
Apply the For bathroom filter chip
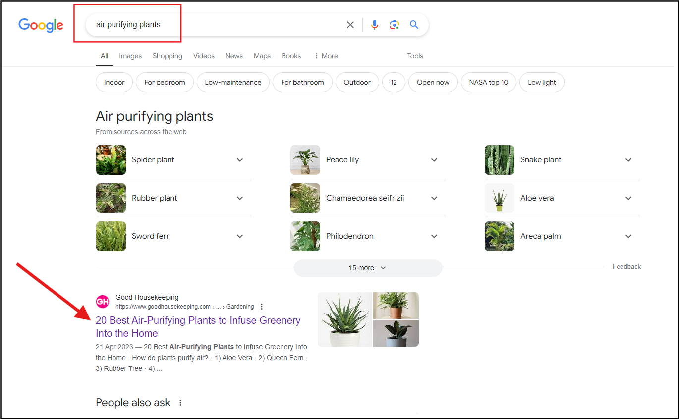click(x=302, y=82)
